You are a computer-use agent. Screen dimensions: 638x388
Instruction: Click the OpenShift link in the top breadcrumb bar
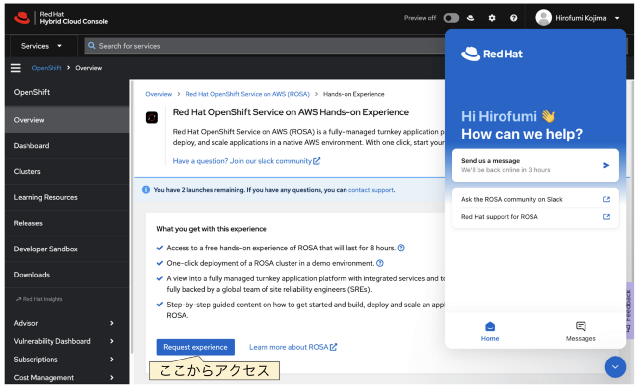click(47, 68)
